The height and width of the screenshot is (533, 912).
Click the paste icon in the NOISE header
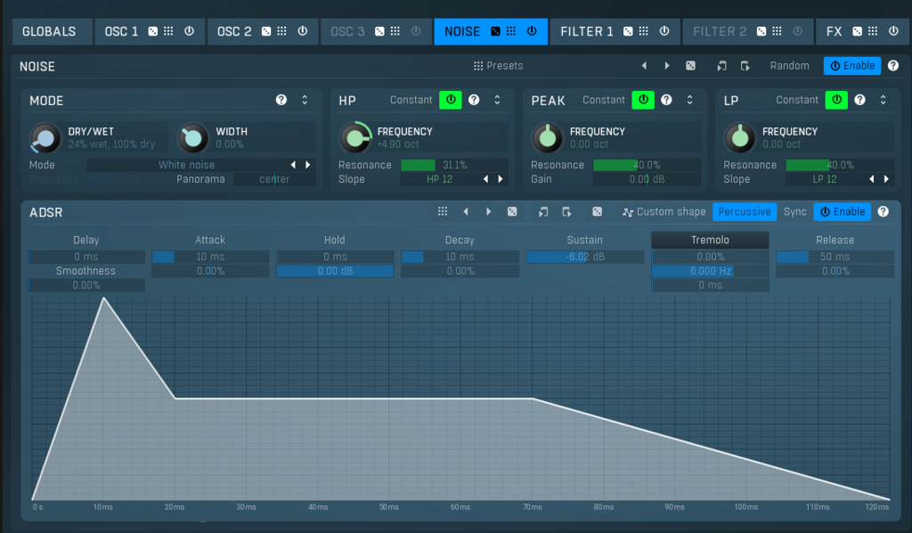tap(745, 66)
